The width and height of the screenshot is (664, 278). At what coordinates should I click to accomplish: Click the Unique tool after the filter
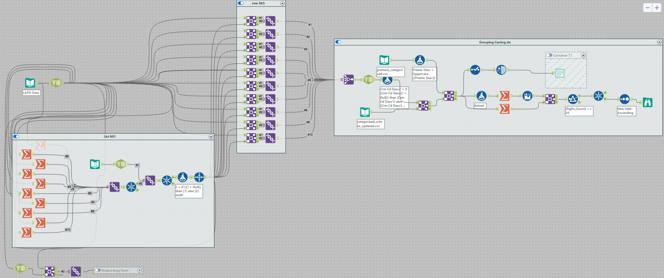[599, 96]
